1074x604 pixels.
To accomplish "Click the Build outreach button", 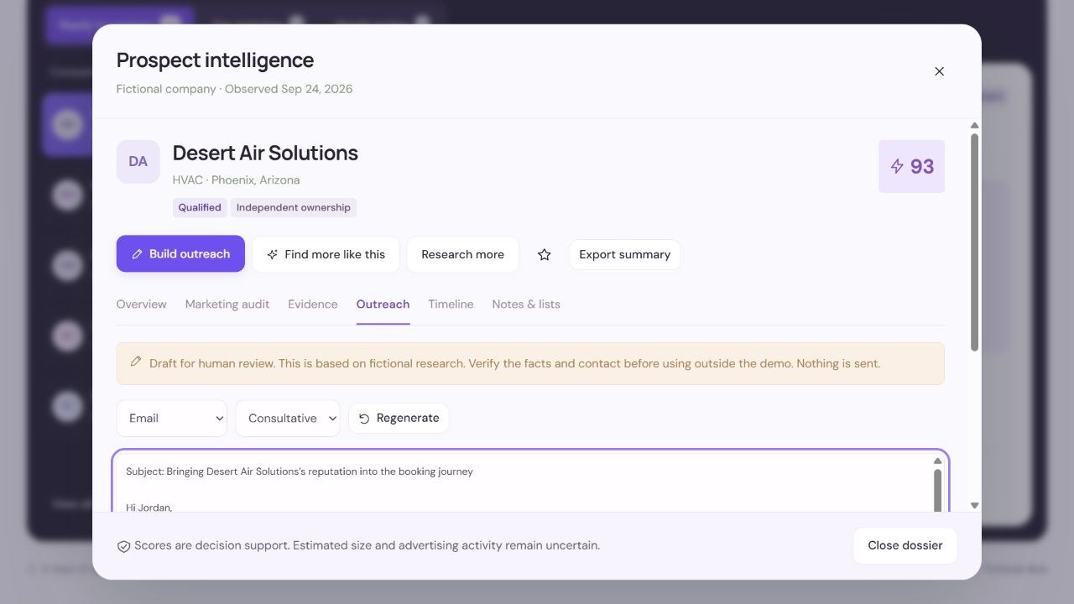I will click(180, 253).
